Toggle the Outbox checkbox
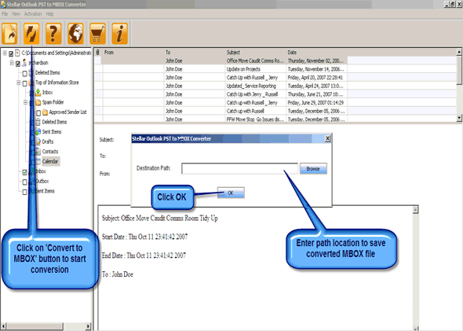The image size is (463, 331). coord(25,182)
